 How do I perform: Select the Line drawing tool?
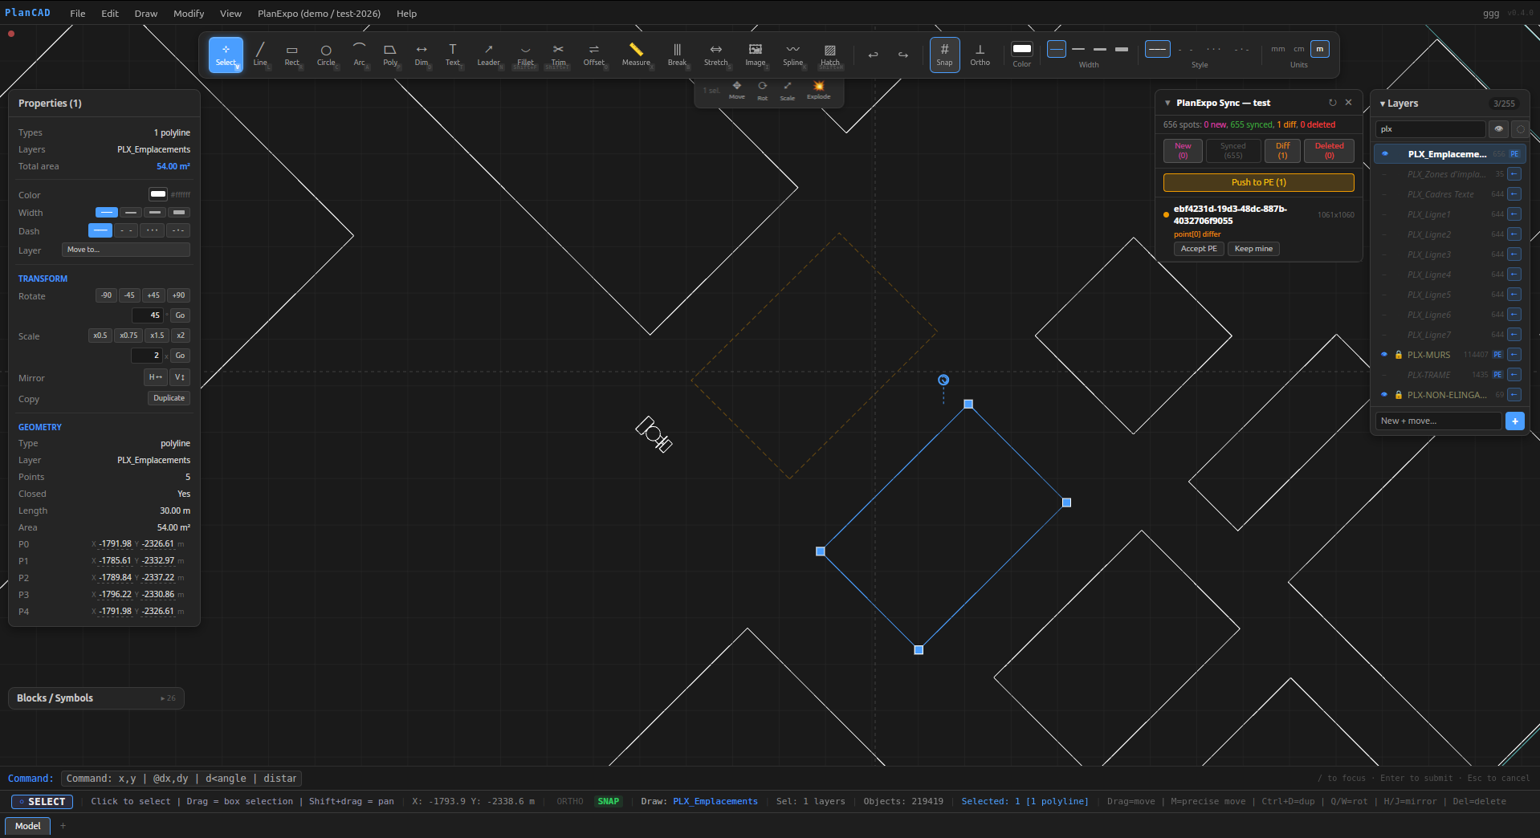260,55
